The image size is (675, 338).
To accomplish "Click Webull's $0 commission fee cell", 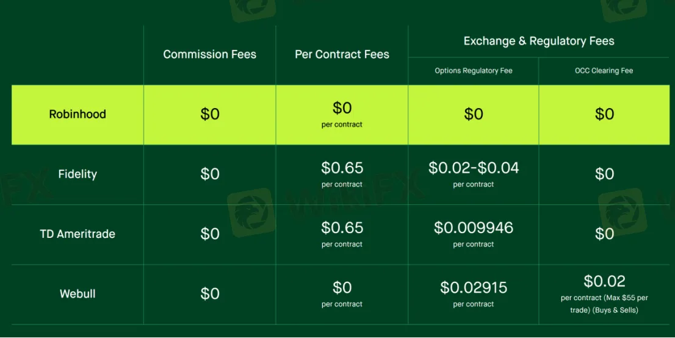I will click(210, 293).
